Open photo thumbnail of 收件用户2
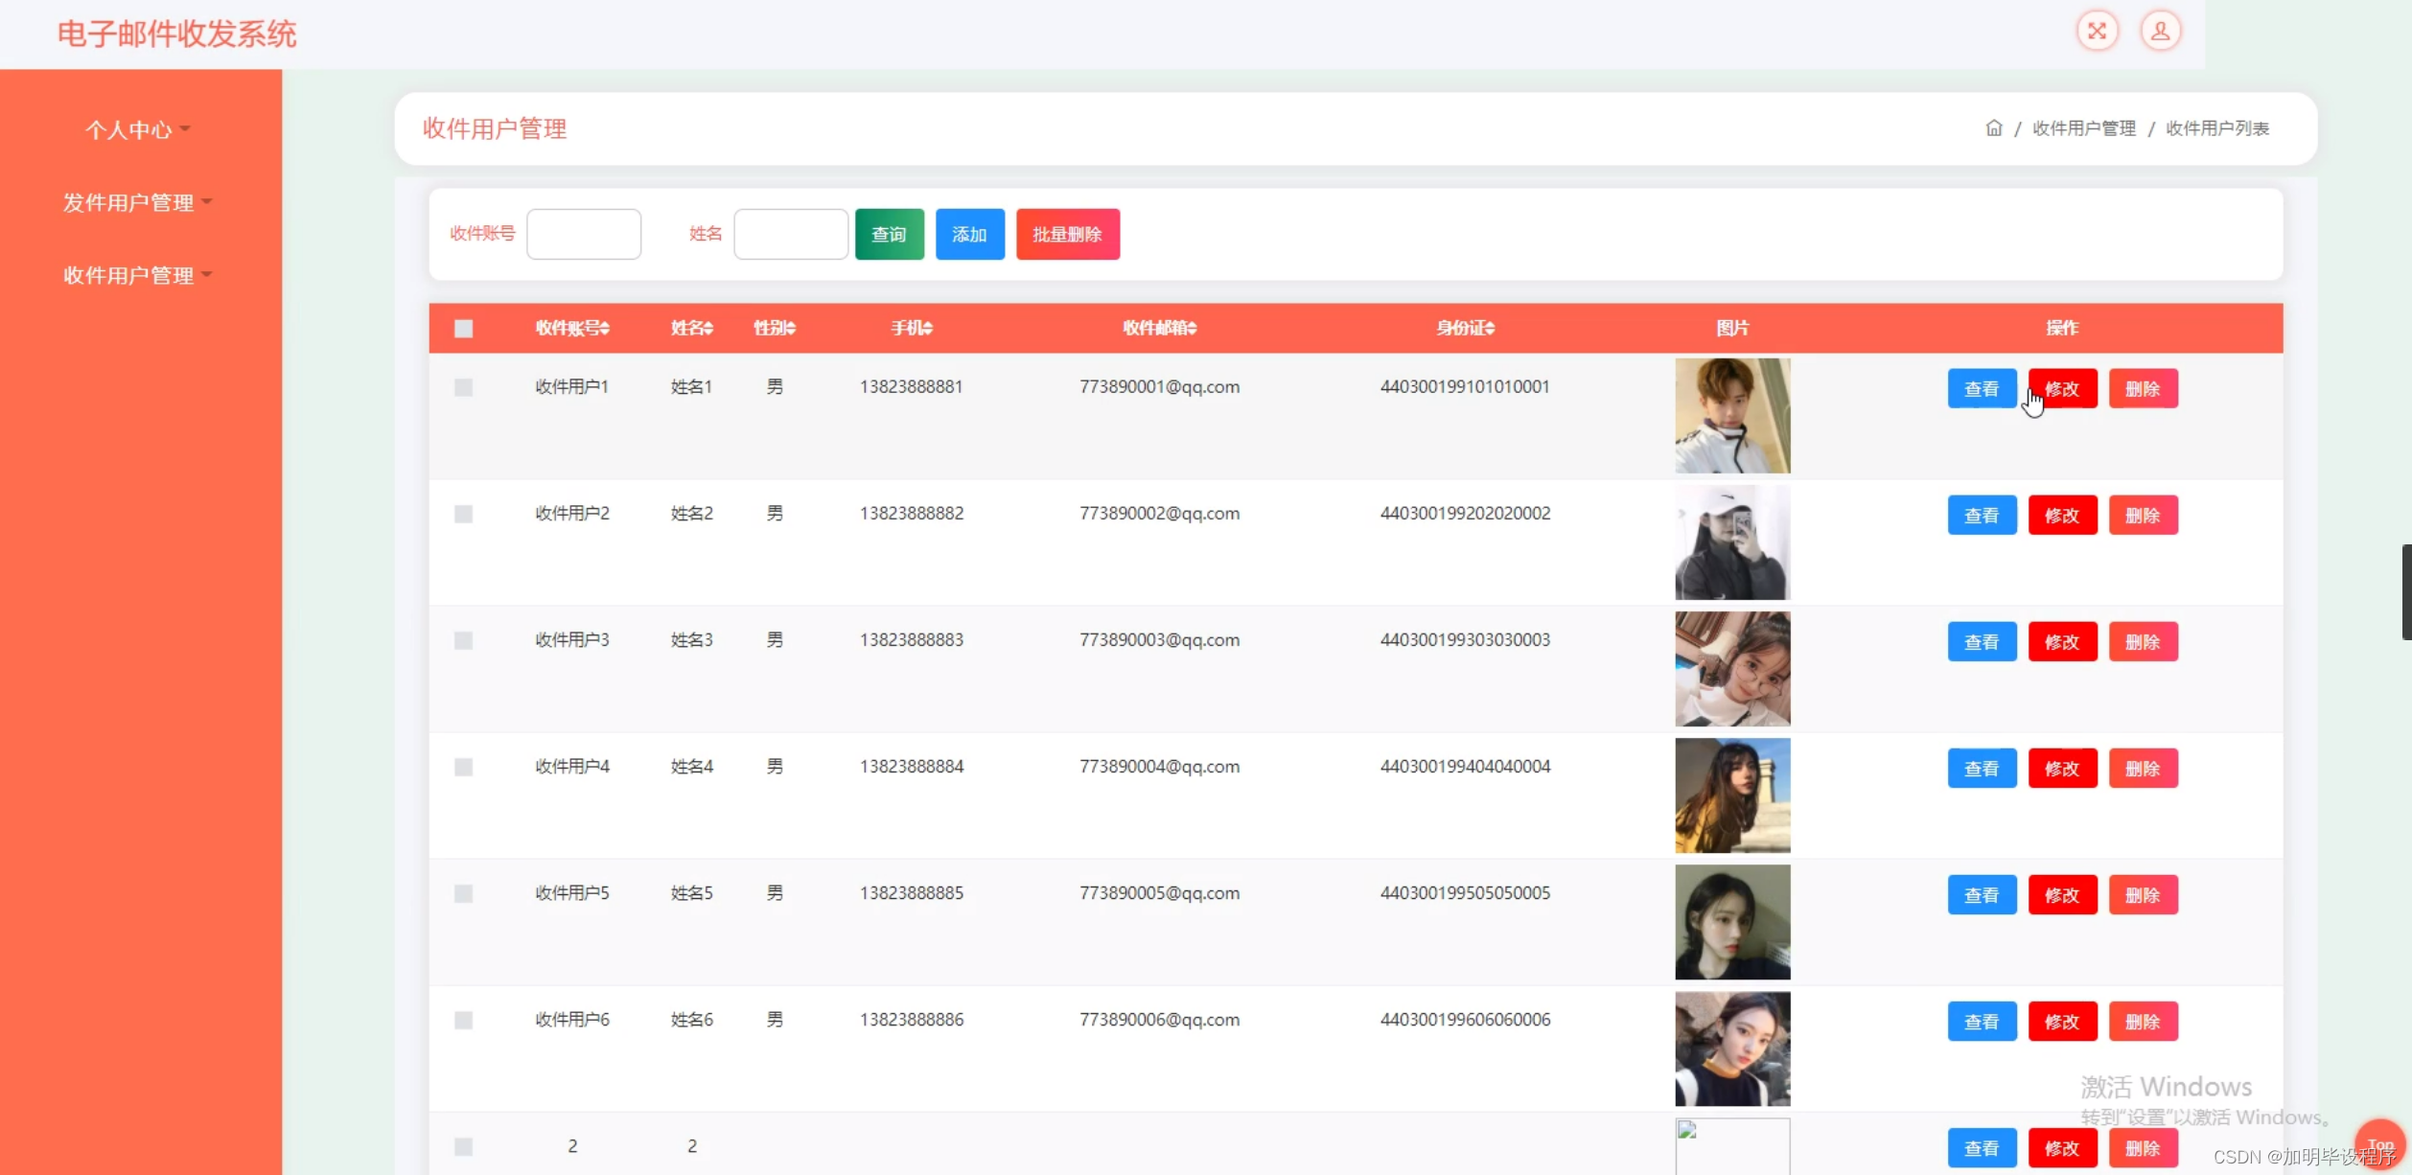 pos(1731,542)
